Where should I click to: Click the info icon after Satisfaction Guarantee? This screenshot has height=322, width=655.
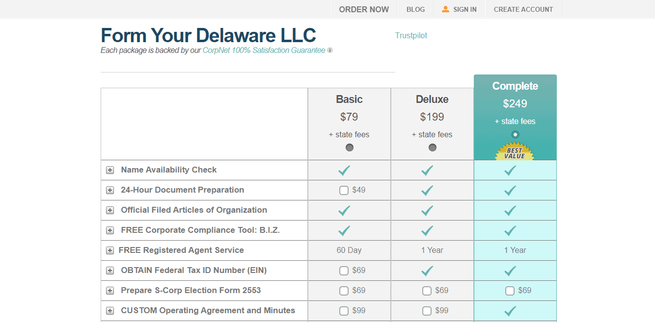tap(330, 50)
